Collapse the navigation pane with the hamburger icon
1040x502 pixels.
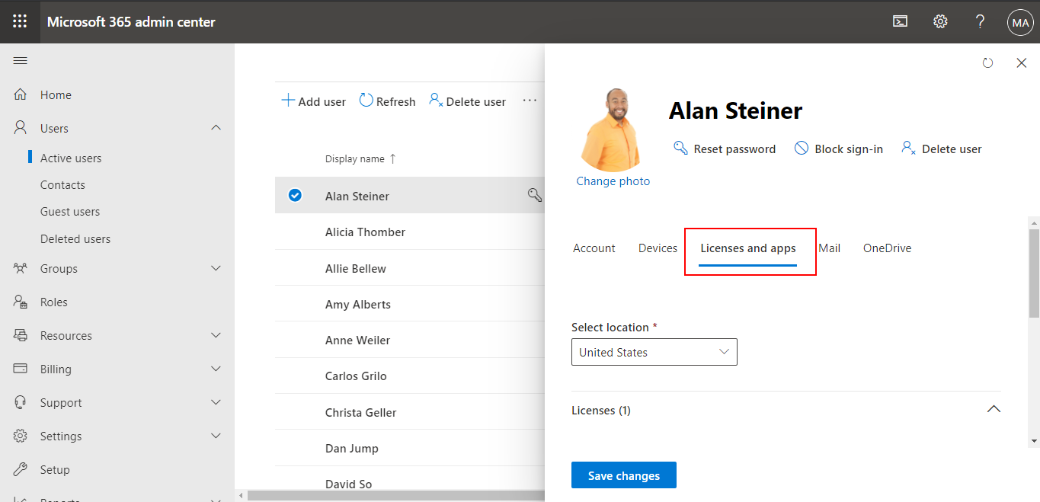[x=21, y=60]
